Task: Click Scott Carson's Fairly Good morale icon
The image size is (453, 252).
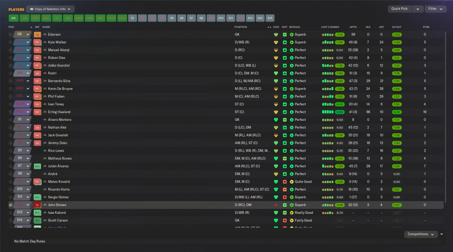Action: point(292,221)
